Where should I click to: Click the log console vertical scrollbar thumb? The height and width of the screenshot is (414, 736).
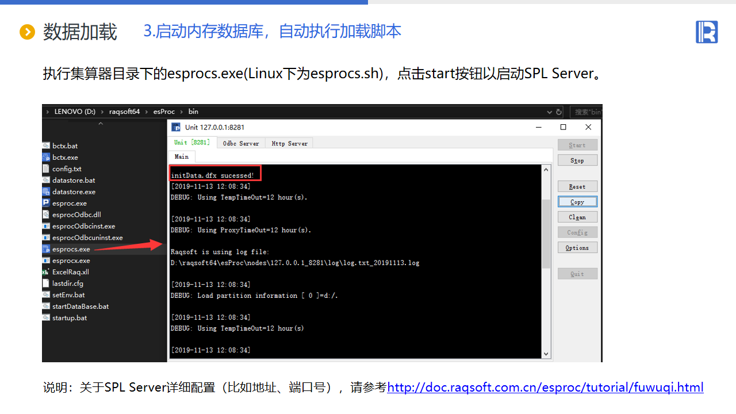coord(546,233)
